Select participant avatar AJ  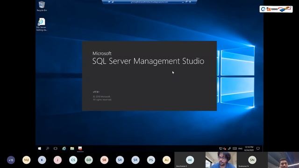pyautogui.click(x=166, y=160)
